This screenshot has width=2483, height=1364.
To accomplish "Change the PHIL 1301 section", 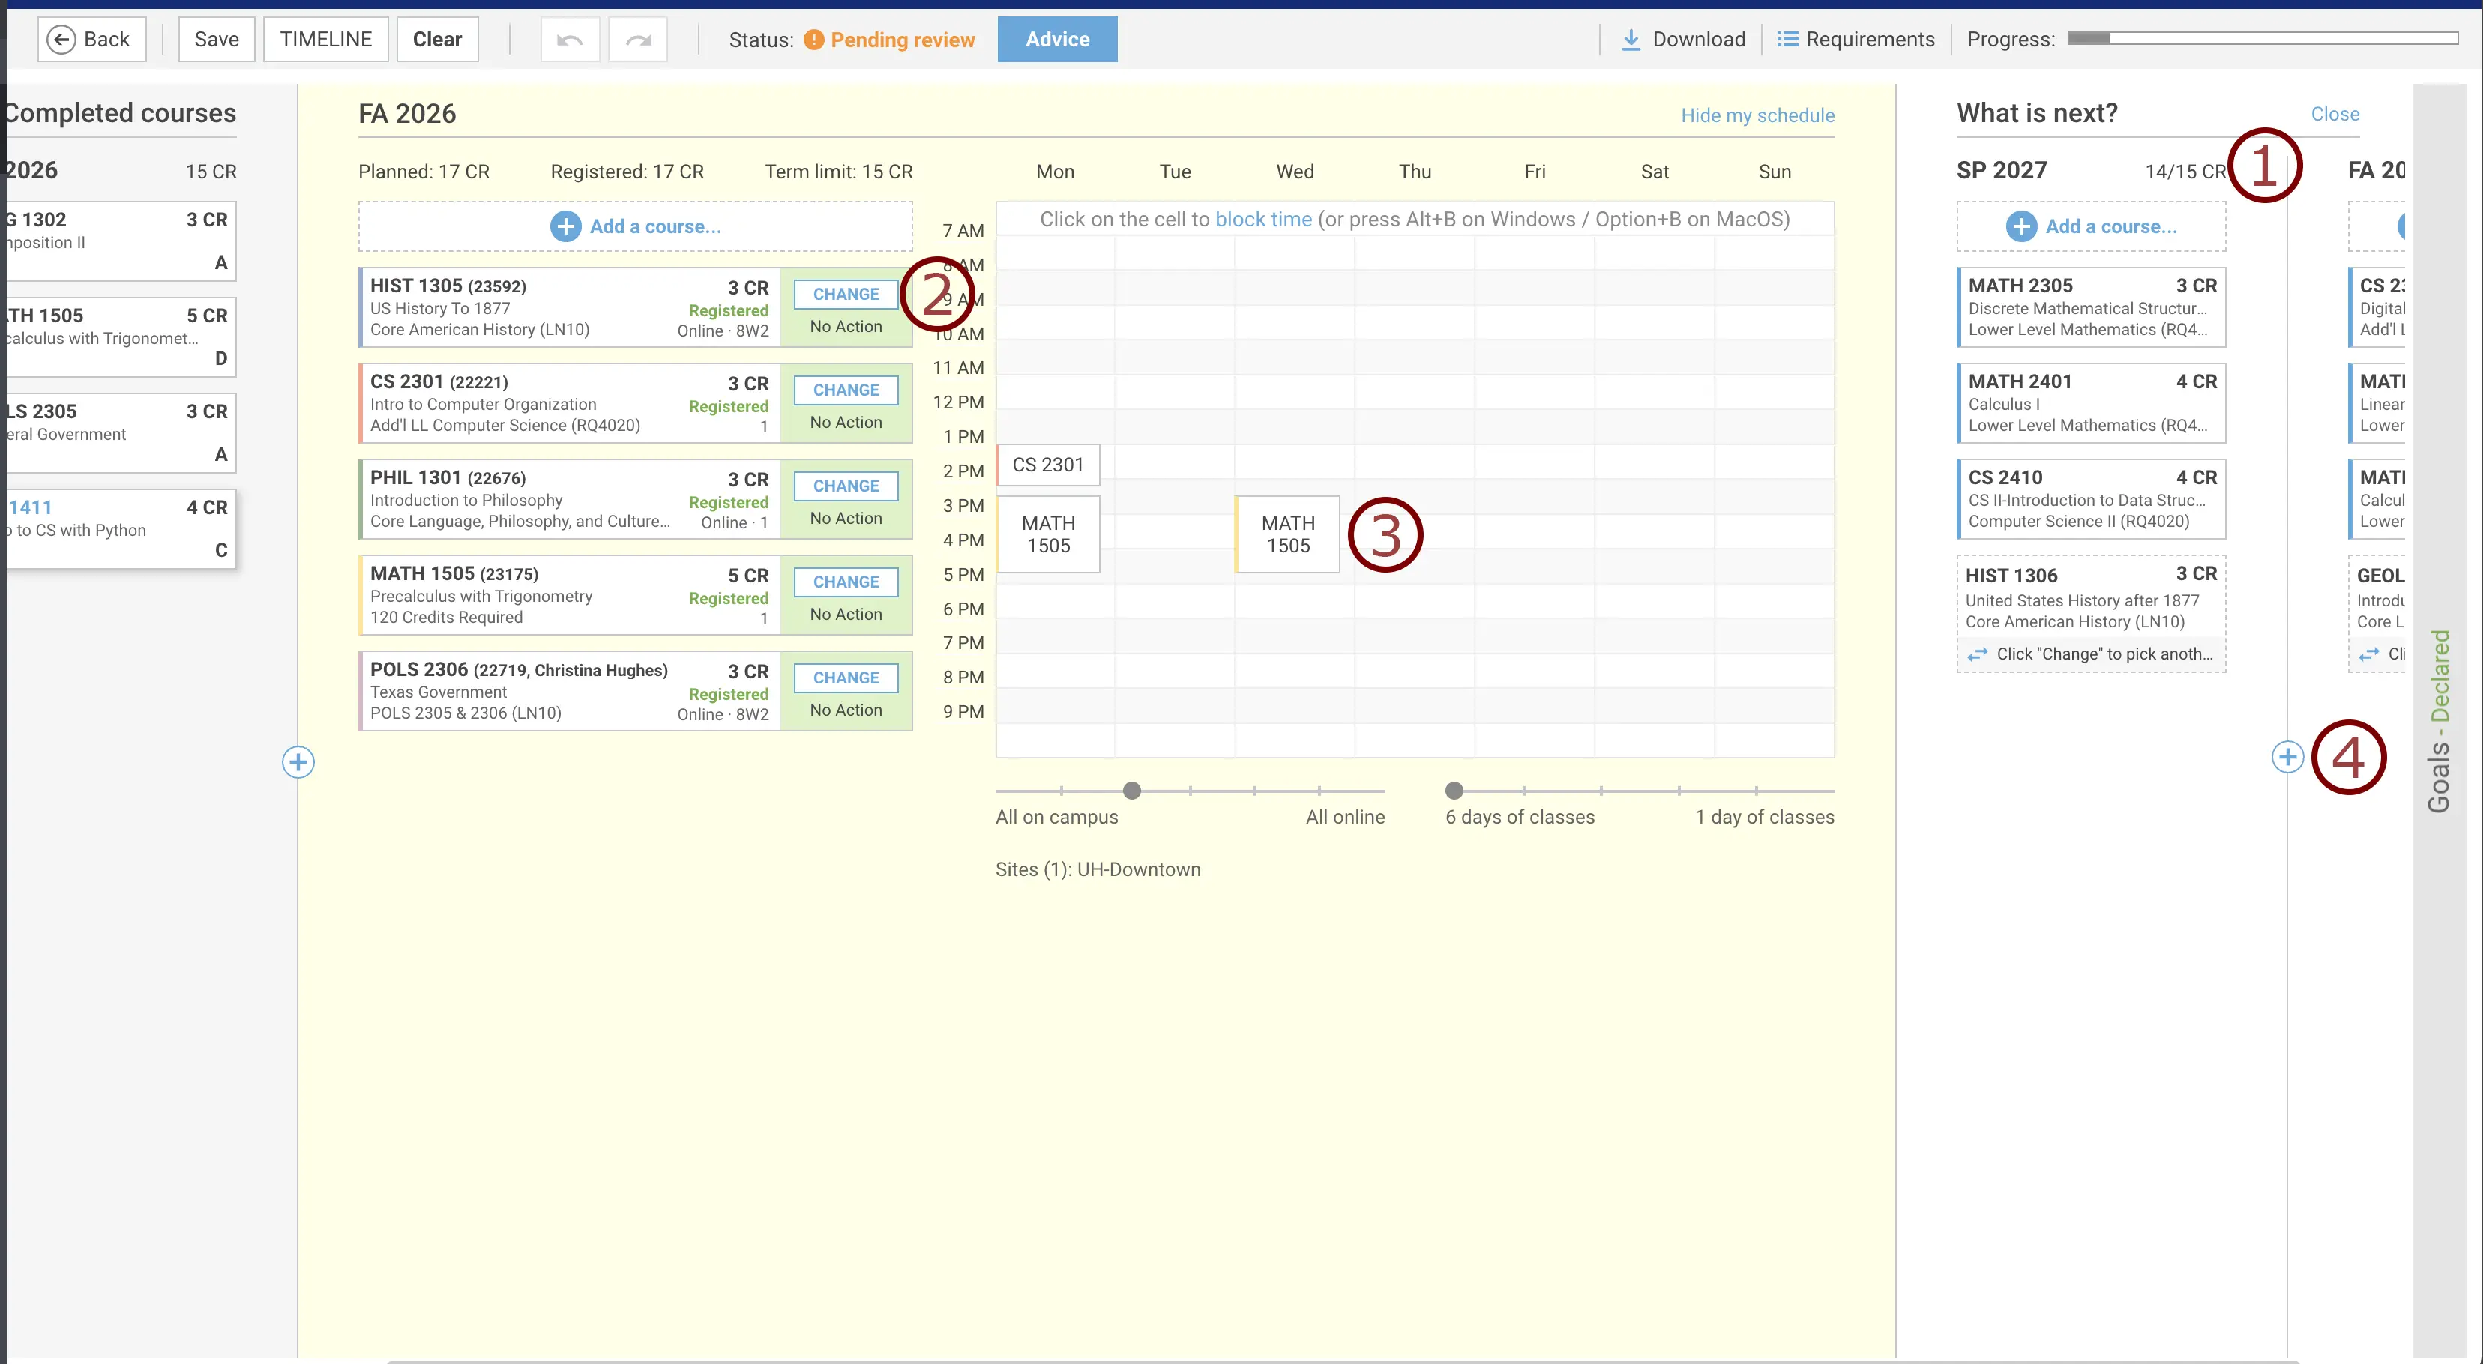I will tap(846, 486).
